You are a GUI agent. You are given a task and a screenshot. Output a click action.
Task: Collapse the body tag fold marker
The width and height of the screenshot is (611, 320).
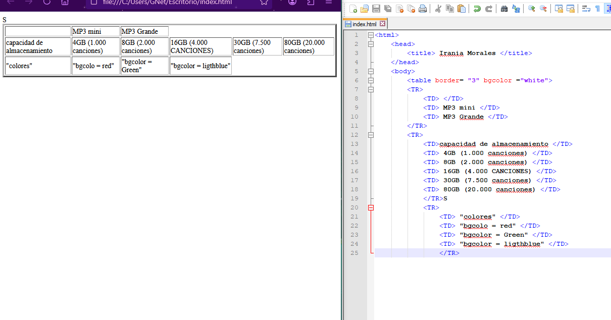click(x=371, y=72)
